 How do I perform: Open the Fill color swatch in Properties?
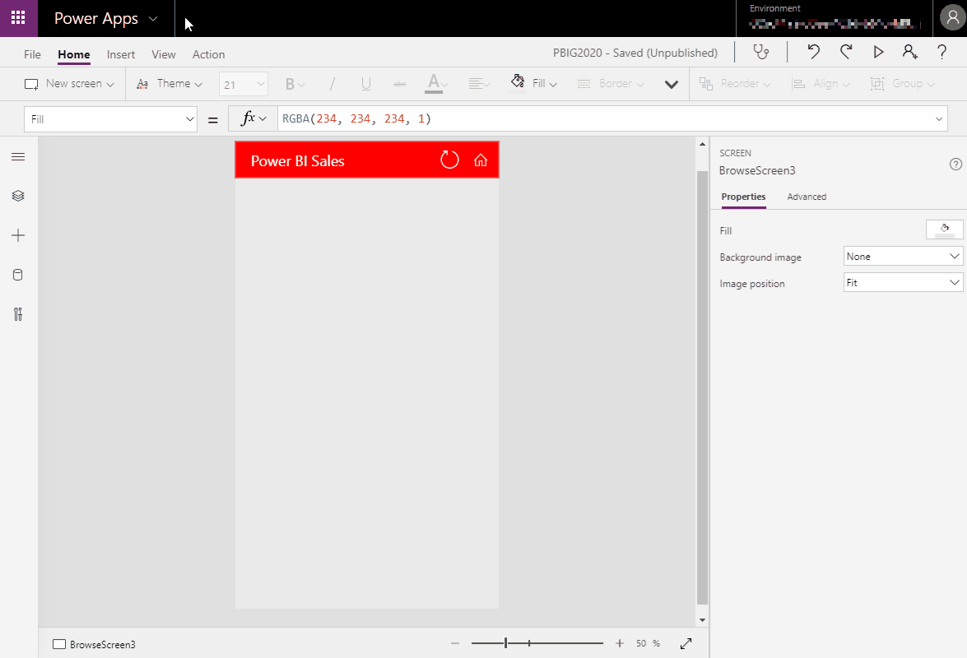(944, 229)
